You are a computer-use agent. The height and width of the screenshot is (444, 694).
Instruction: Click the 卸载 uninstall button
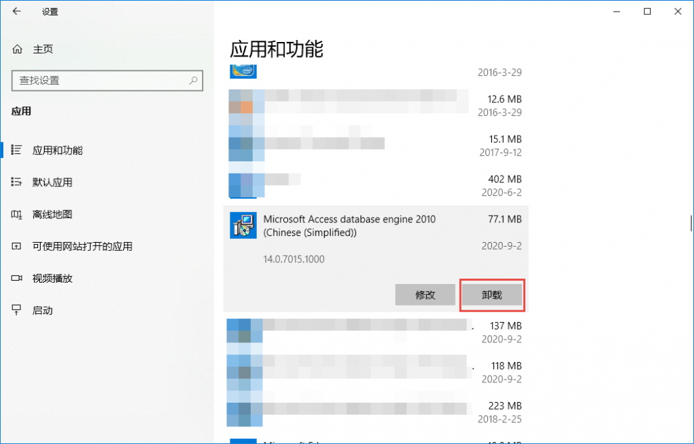[492, 295]
